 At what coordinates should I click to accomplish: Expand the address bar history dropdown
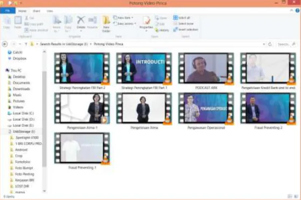coord(264,44)
